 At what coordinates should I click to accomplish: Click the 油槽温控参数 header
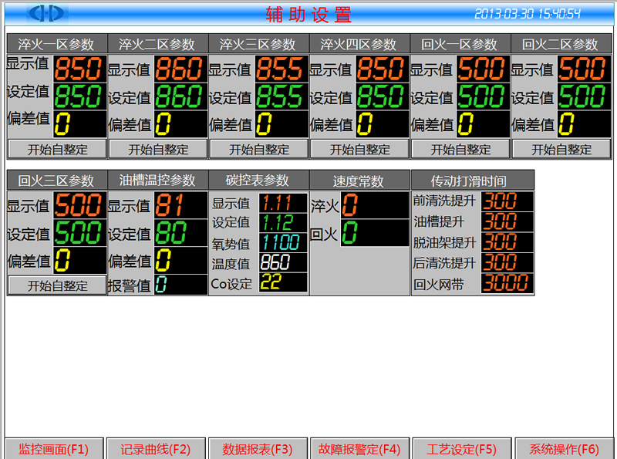[158, 181]
